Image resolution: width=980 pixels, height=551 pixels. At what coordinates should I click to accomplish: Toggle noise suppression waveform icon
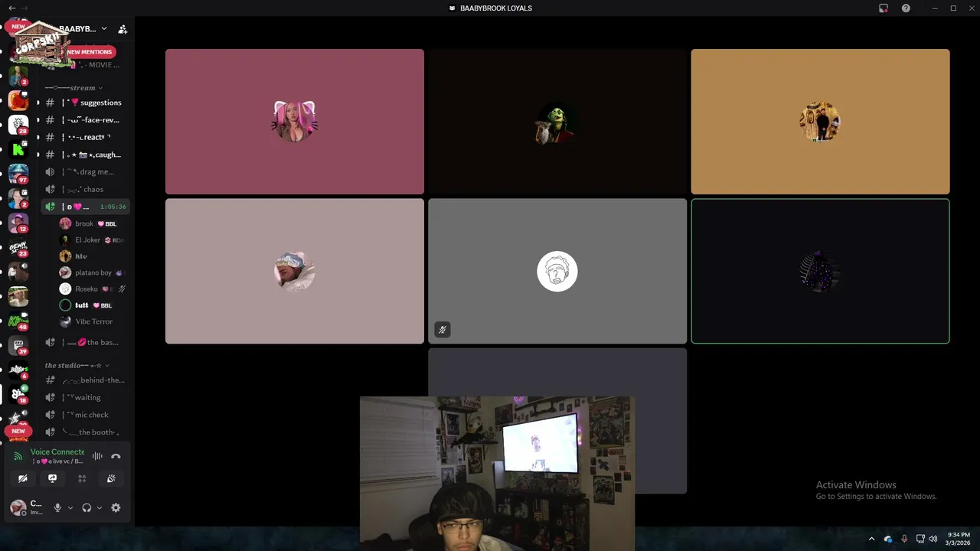(x=97, y=456)
